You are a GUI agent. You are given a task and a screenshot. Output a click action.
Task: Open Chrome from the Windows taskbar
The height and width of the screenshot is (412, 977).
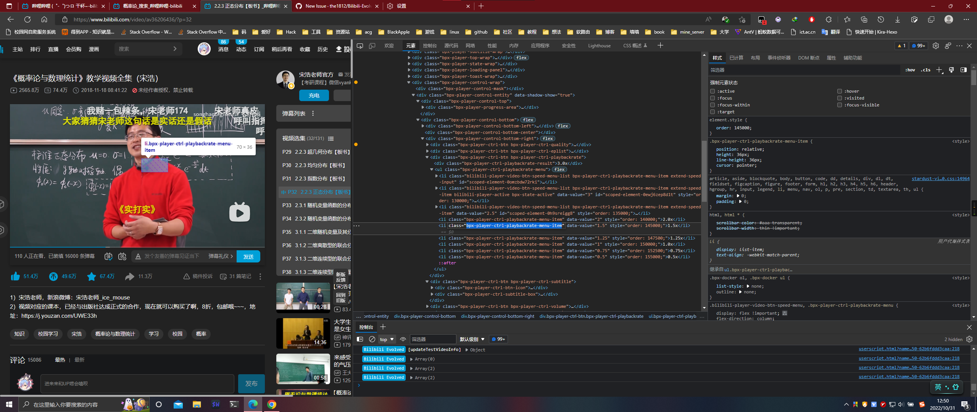point(272,404)
